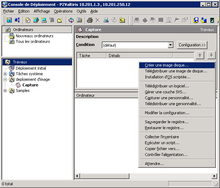Click the 'Configuration >>' button
Image resolution: width=220 pixels, height=188 pixels.
point(192,45)
